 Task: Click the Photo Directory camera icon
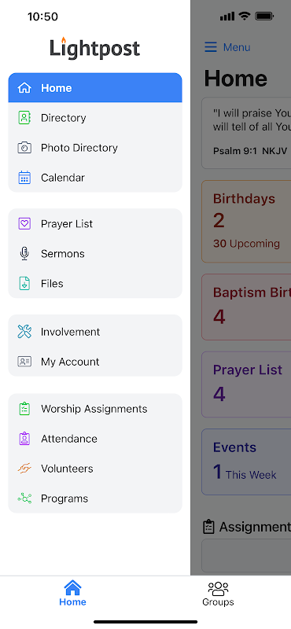pos(24,148)
